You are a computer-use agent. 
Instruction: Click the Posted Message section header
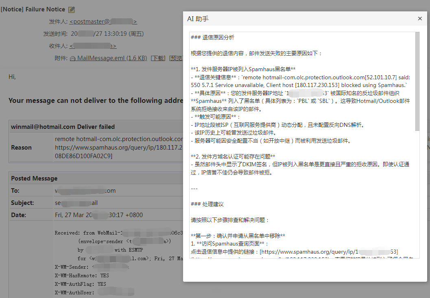34,178
